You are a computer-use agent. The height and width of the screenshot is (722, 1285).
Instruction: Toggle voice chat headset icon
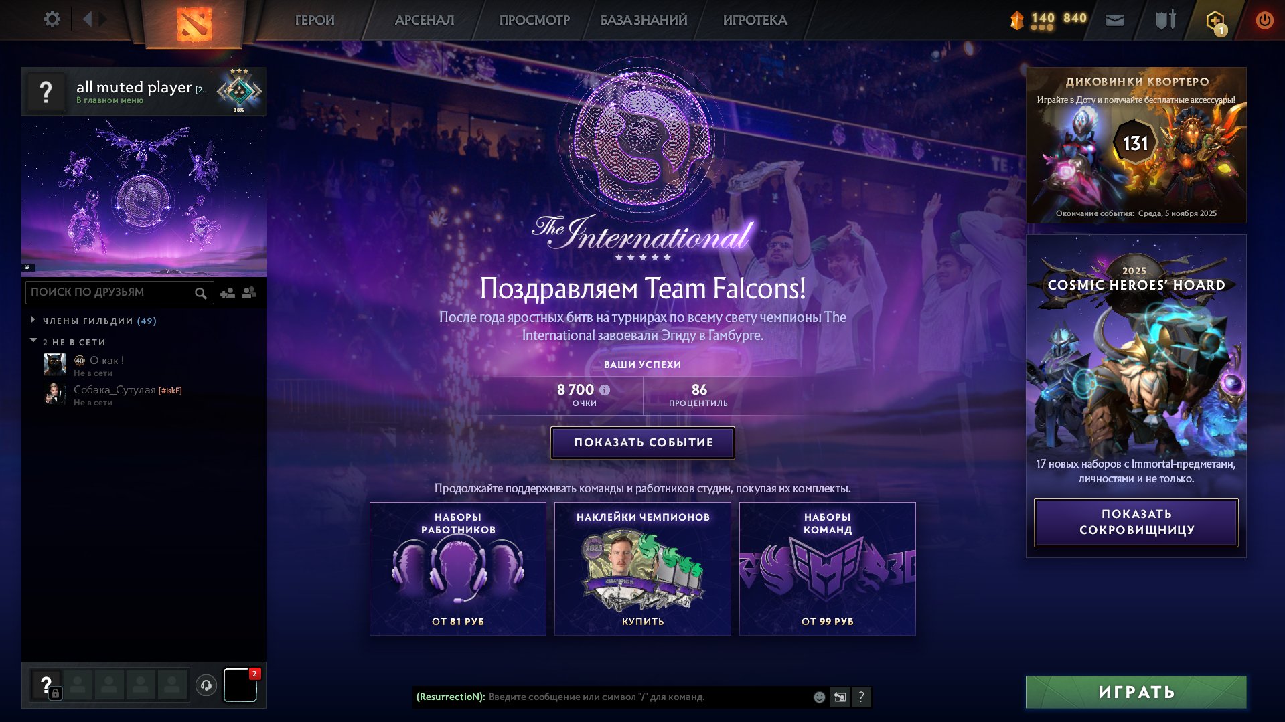[206, 685]
